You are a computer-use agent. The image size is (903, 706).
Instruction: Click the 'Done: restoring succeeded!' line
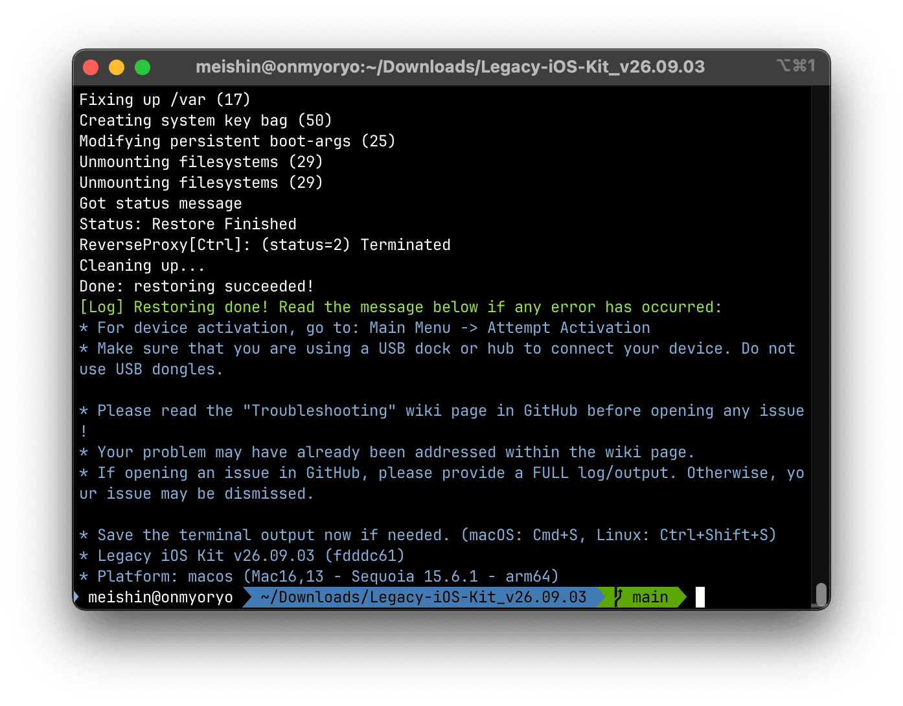(x=197, y=286)
